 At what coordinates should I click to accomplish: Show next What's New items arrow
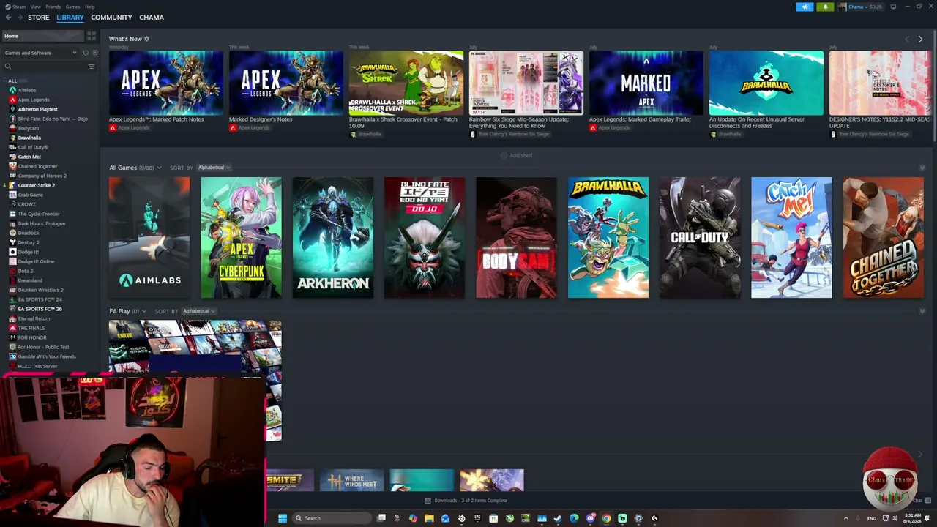(920, 39)
